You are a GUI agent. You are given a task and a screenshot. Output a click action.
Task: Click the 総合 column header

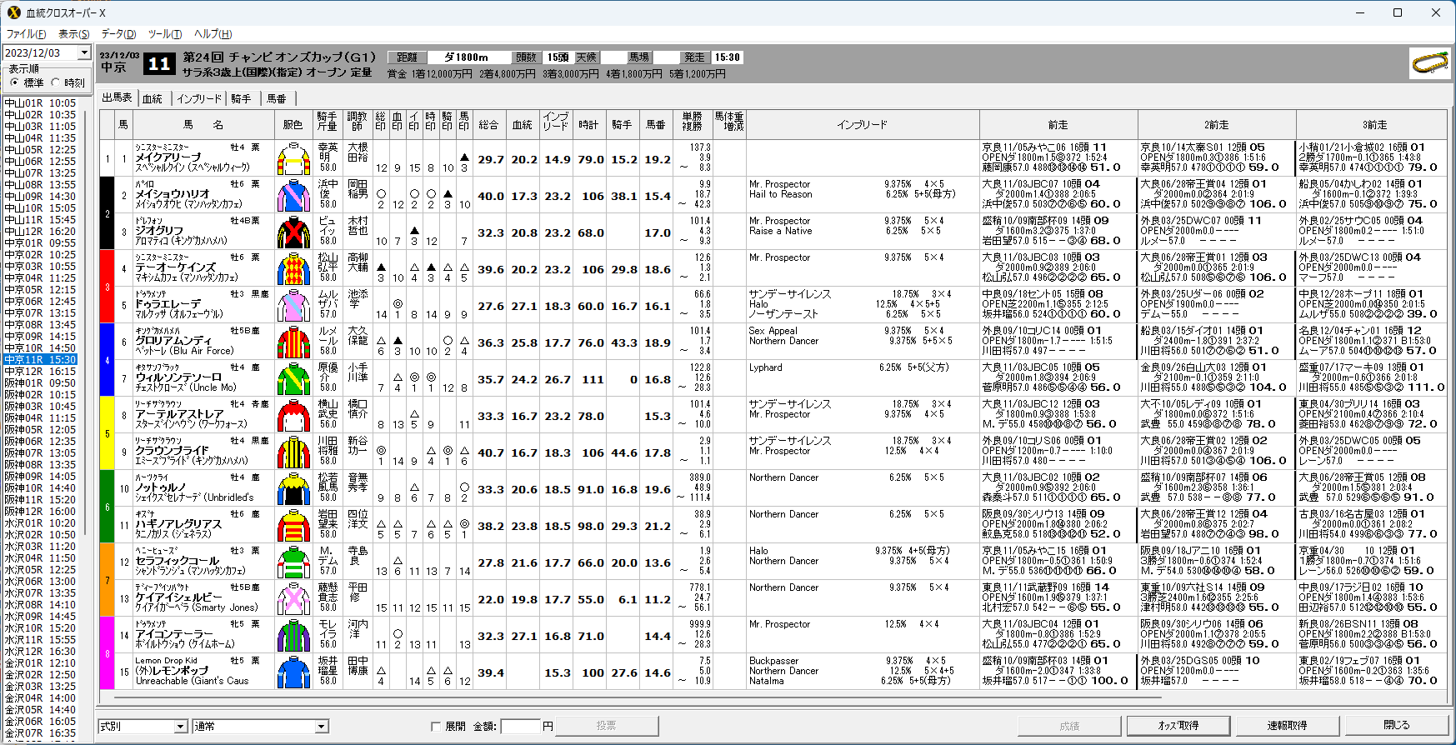click(x=489, y=125)
